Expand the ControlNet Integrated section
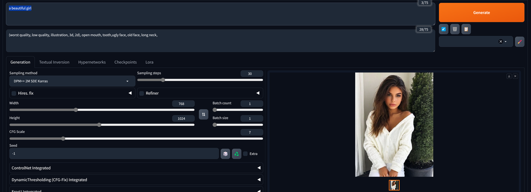531x192 pixels. click(136, 168)
